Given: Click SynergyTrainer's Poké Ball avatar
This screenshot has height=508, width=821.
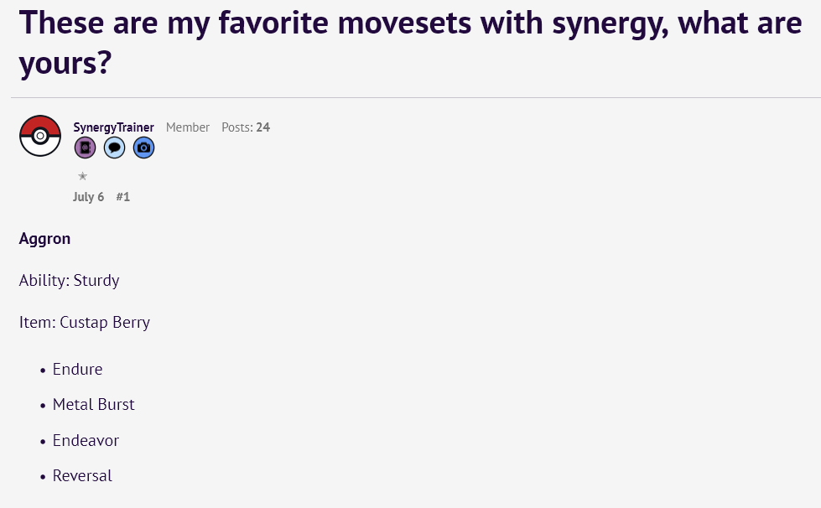Looking at the screenshot, I should [x=40, y=136].
